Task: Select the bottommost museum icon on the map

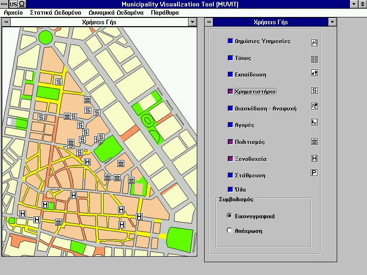Action: coord(59,222)
